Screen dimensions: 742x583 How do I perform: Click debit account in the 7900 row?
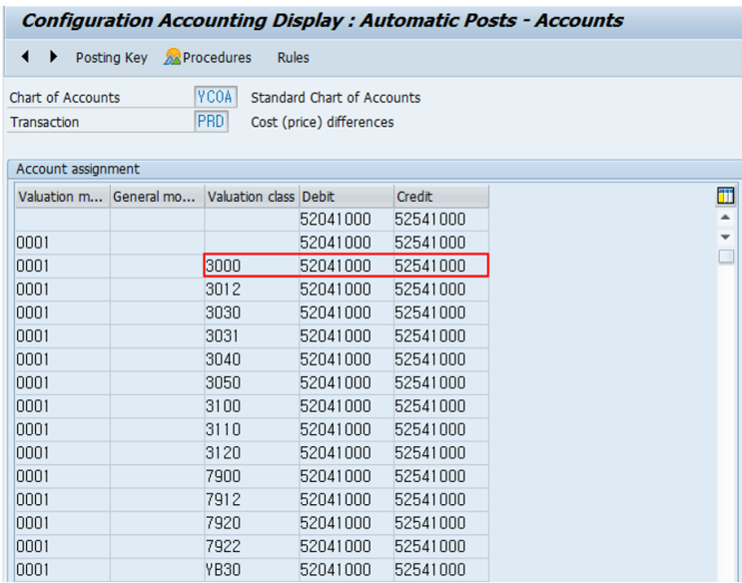[x=347, y=476]
